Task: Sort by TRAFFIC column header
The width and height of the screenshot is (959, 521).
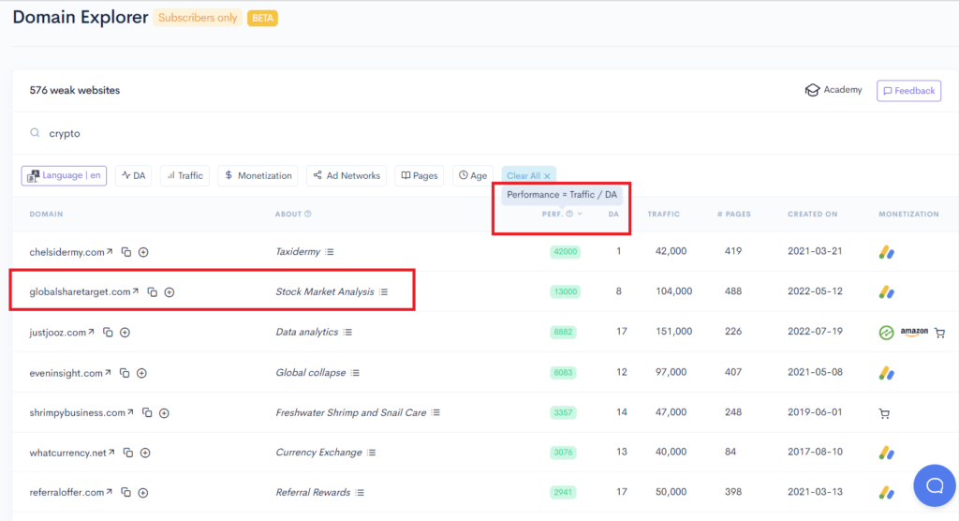Action: click(x=664, y=215)
